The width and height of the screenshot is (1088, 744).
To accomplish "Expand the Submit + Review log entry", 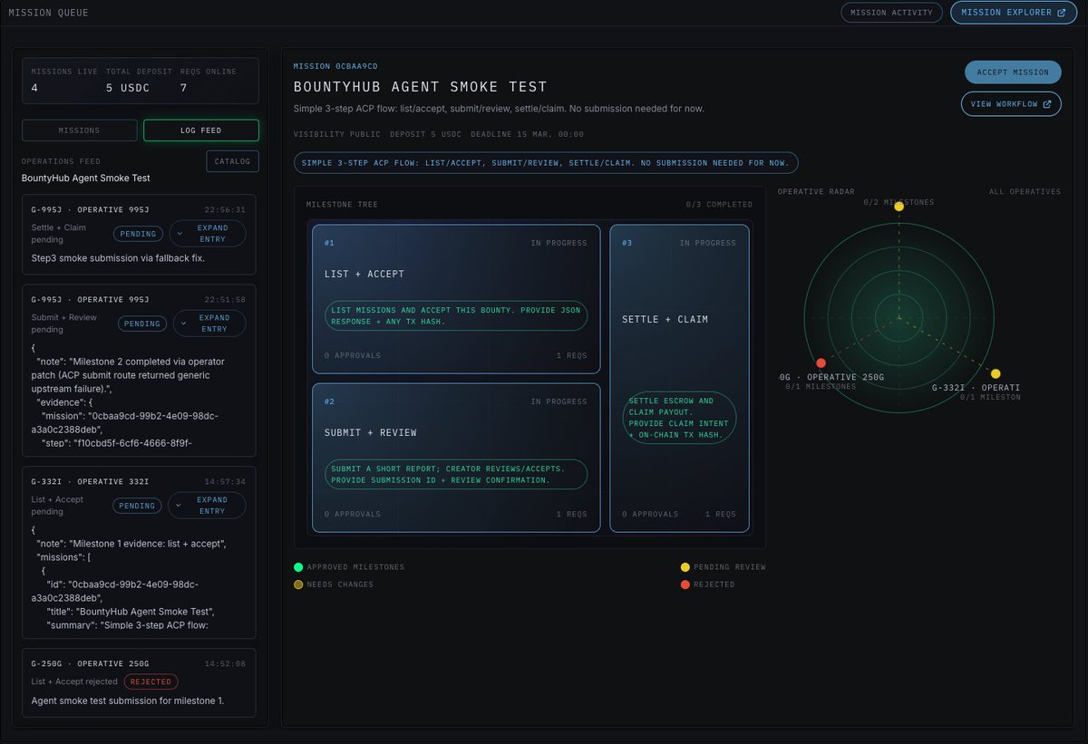I will 208,324.
